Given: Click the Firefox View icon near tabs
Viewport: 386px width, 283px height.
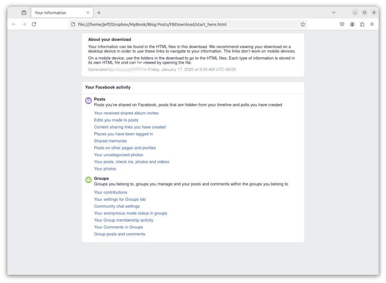Looking at the screenshot, I should [24, 12].
